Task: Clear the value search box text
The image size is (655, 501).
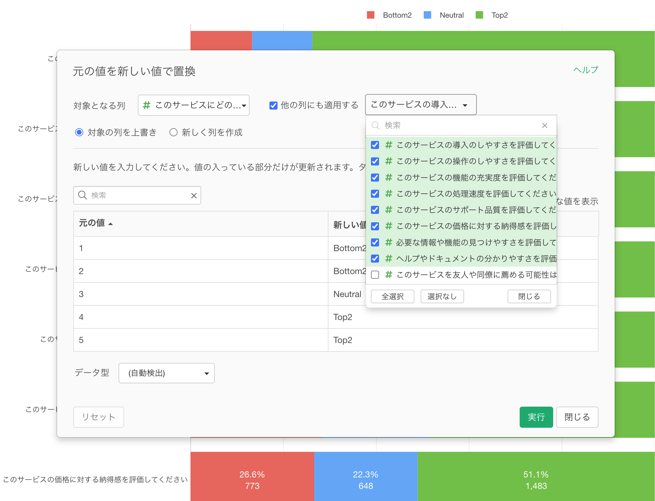Action: point(194,196)
